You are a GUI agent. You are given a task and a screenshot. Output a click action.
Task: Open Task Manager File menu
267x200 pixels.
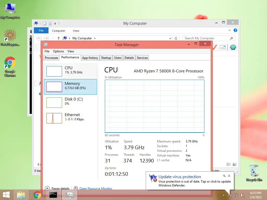coord(47,51)
